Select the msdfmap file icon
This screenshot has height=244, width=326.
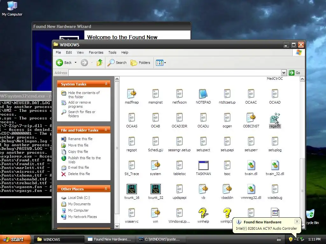[x=131, y=94]
